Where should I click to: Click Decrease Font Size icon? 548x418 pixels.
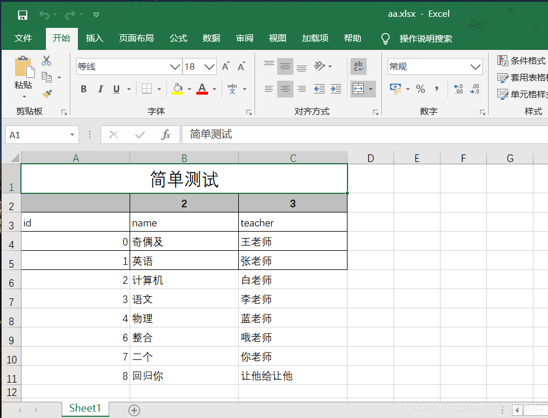[241, 66]
